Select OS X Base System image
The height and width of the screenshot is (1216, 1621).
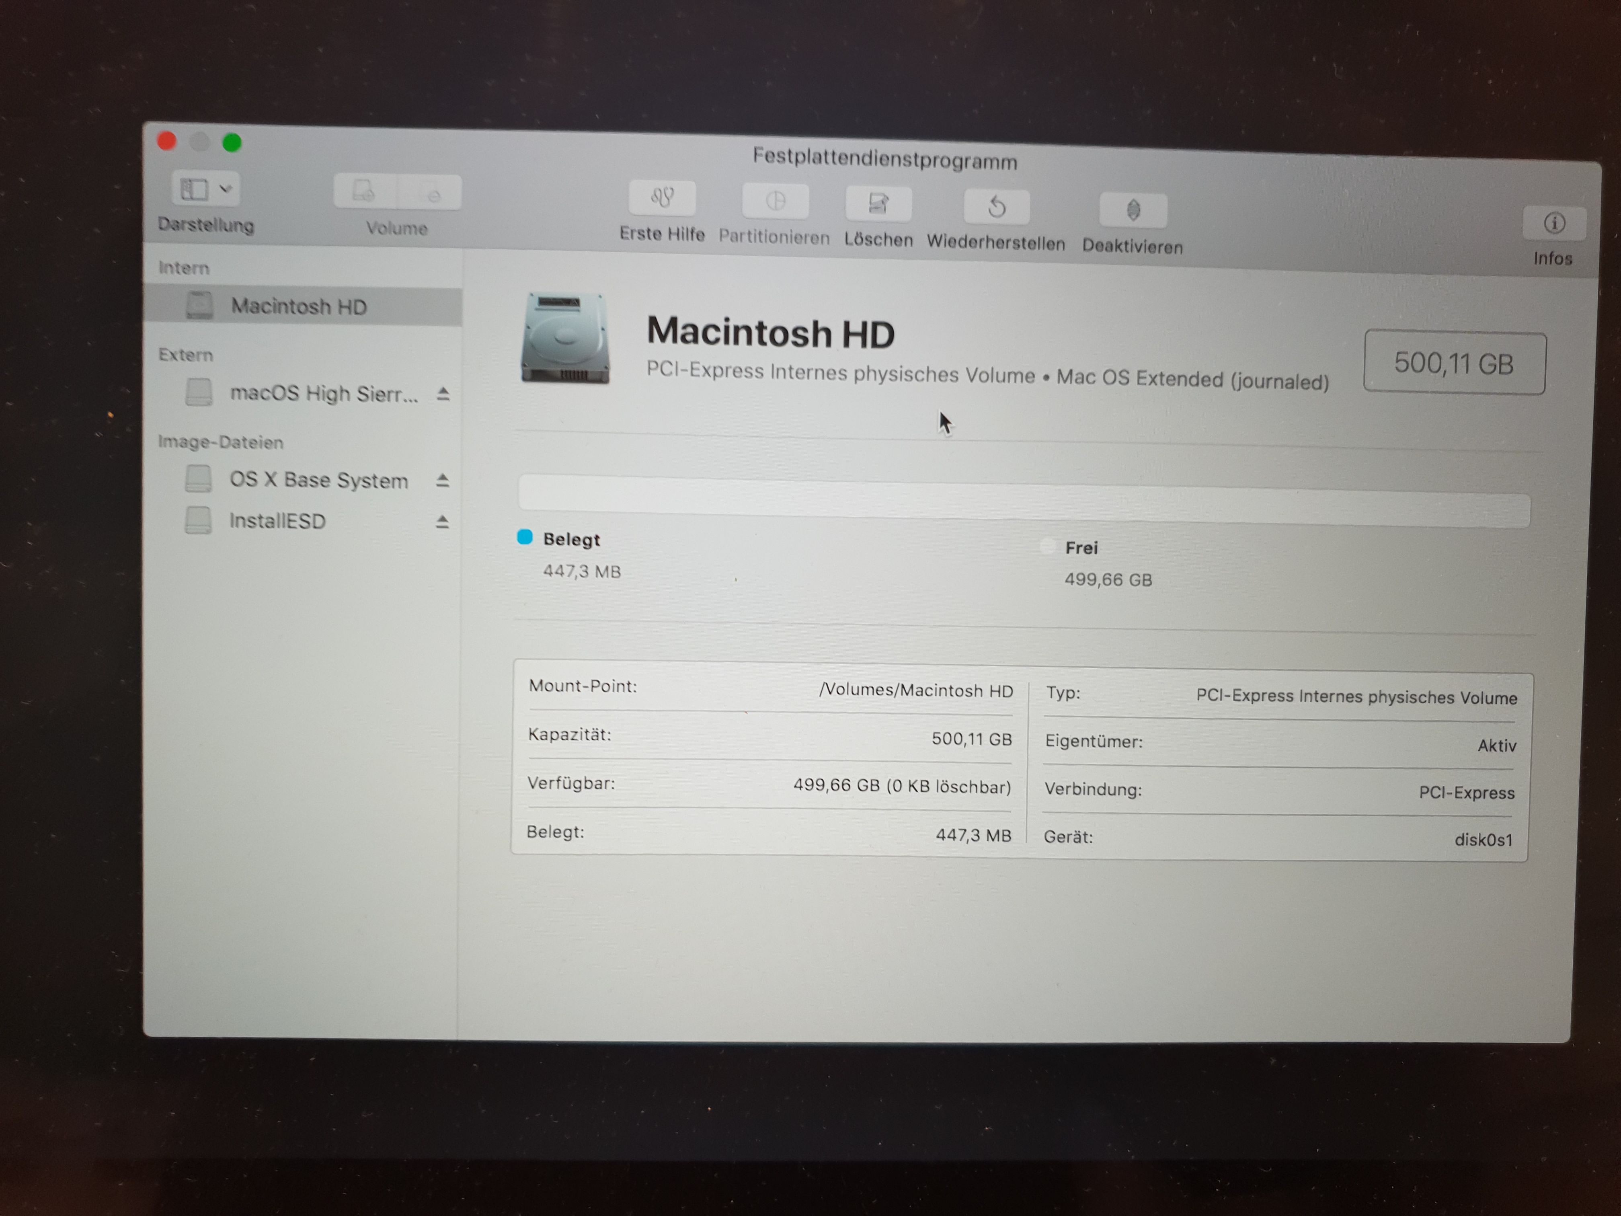coord(303,480)
